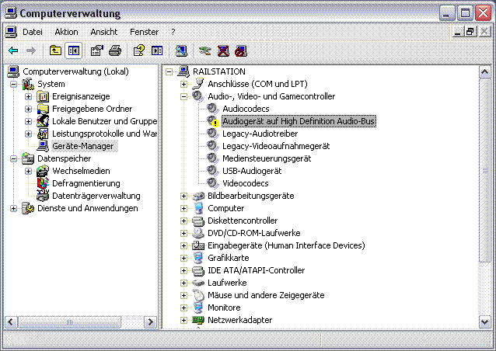Screen dimensions: 496x351
Task: Click the left pane horizontal scrollbar thumb
Action: pos(69,322)
